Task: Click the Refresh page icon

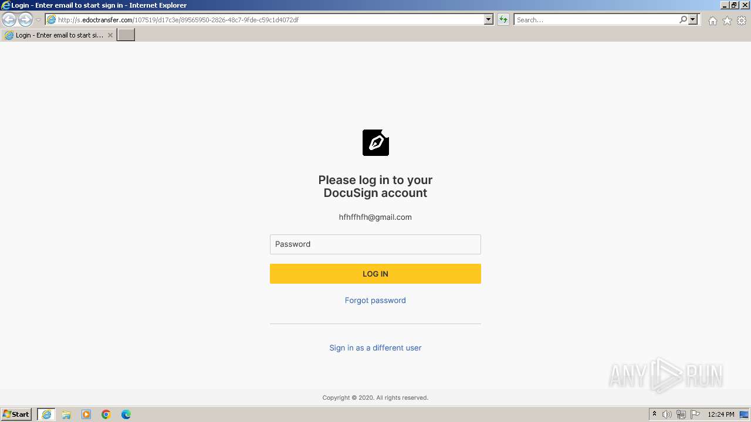Action: pos(503,20)
